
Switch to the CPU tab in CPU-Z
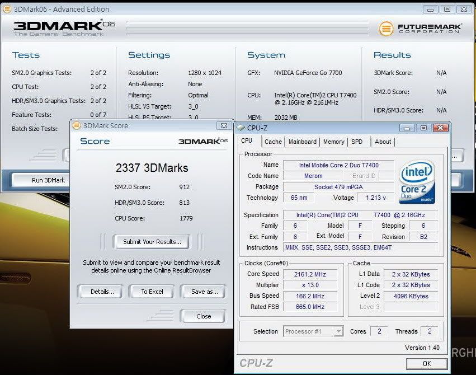(247, 141)
